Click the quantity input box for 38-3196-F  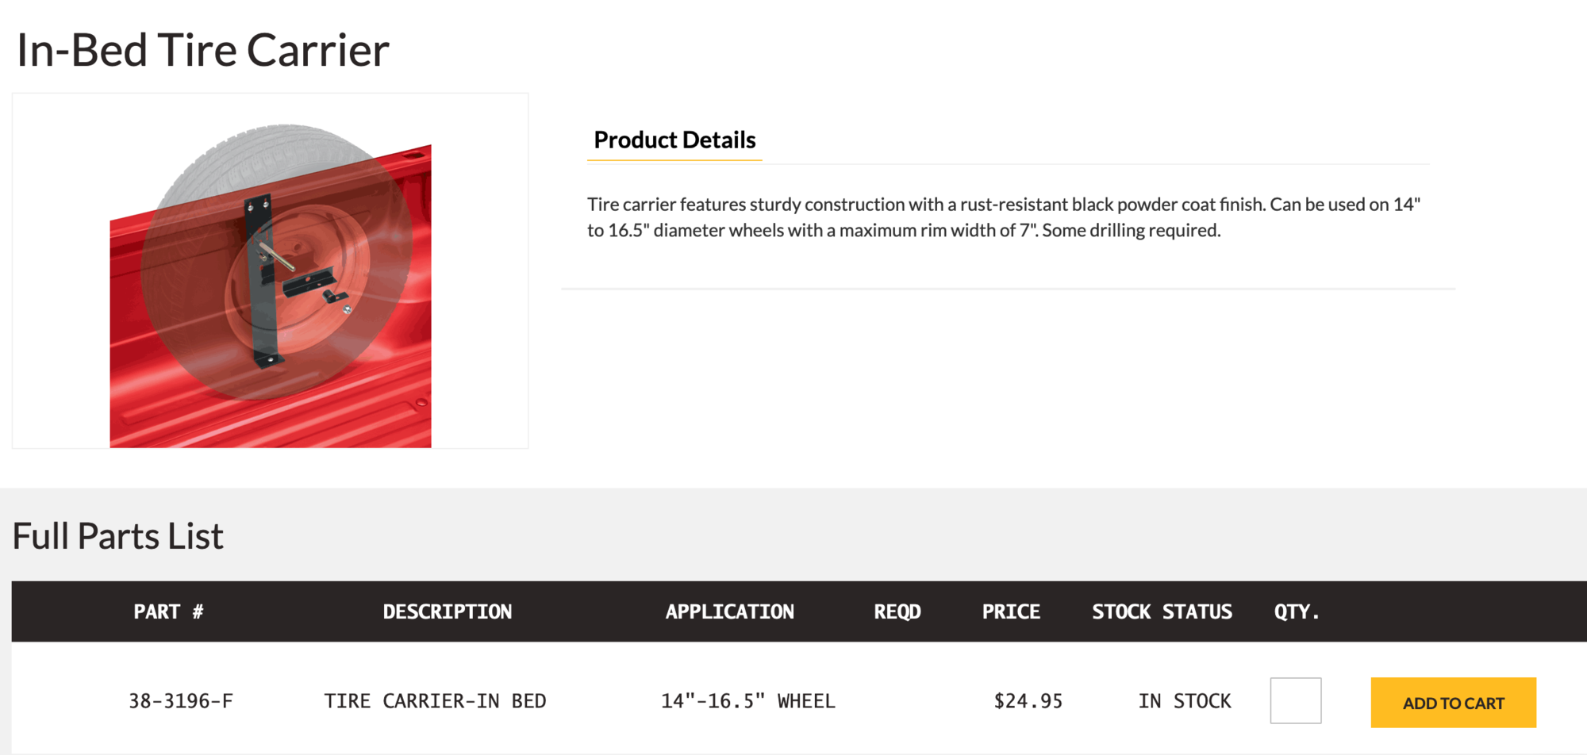[1295, 701]
